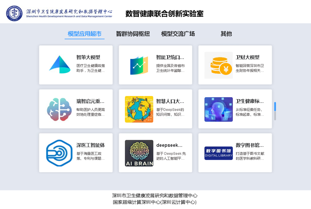Open the 深医工智能体 hexagon logo icon

coord(59,152)
